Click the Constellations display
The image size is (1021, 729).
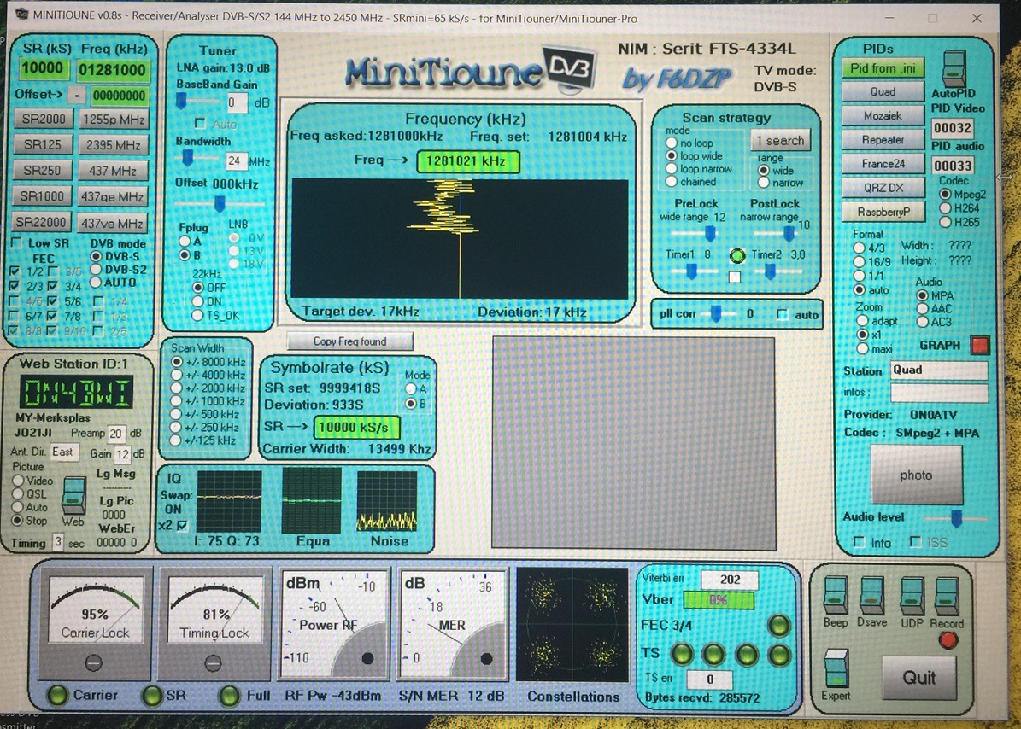coord(572,624)
